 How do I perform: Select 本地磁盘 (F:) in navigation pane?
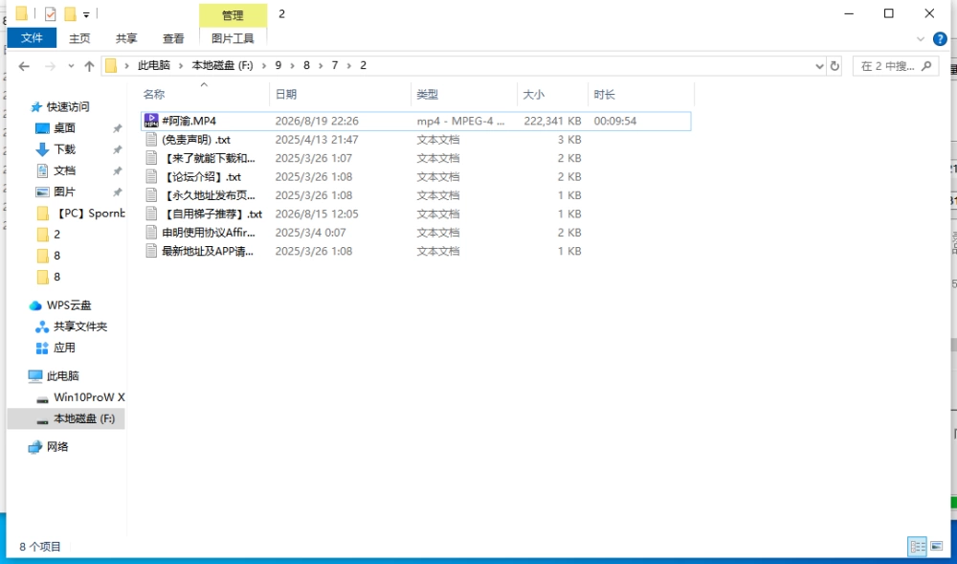pyautogui.click(x=66, y=418)
